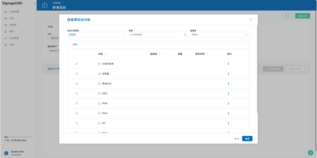Screen dimensions: 317x158
Task: Click the 依名稱搜尋 search input field
Action: pyautogui.click(x=156, y=35)
